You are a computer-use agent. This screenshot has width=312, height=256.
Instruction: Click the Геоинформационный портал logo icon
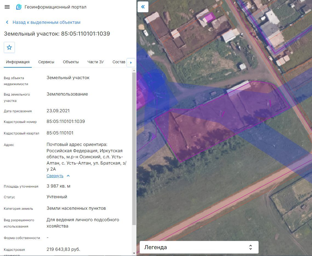(x=19, y=7)
